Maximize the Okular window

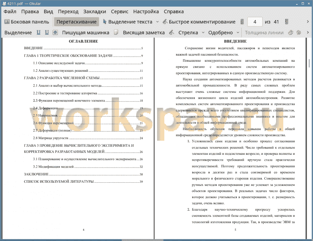coord(303,3)
